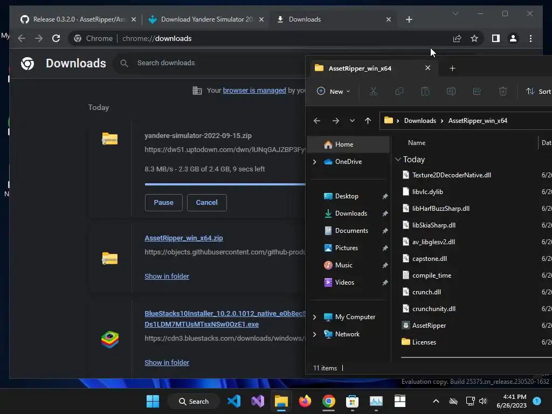
Task: Pause the yandere-simulator download
Action: [164, 203]
